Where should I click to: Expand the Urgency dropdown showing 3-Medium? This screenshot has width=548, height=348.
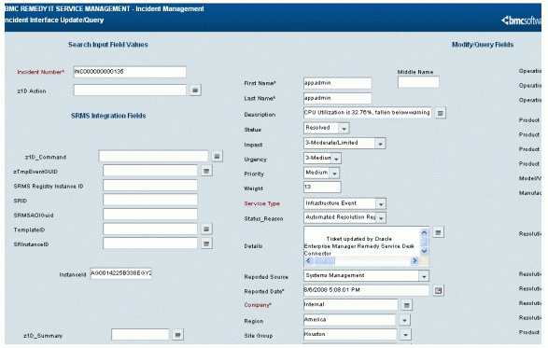(336, 159)
